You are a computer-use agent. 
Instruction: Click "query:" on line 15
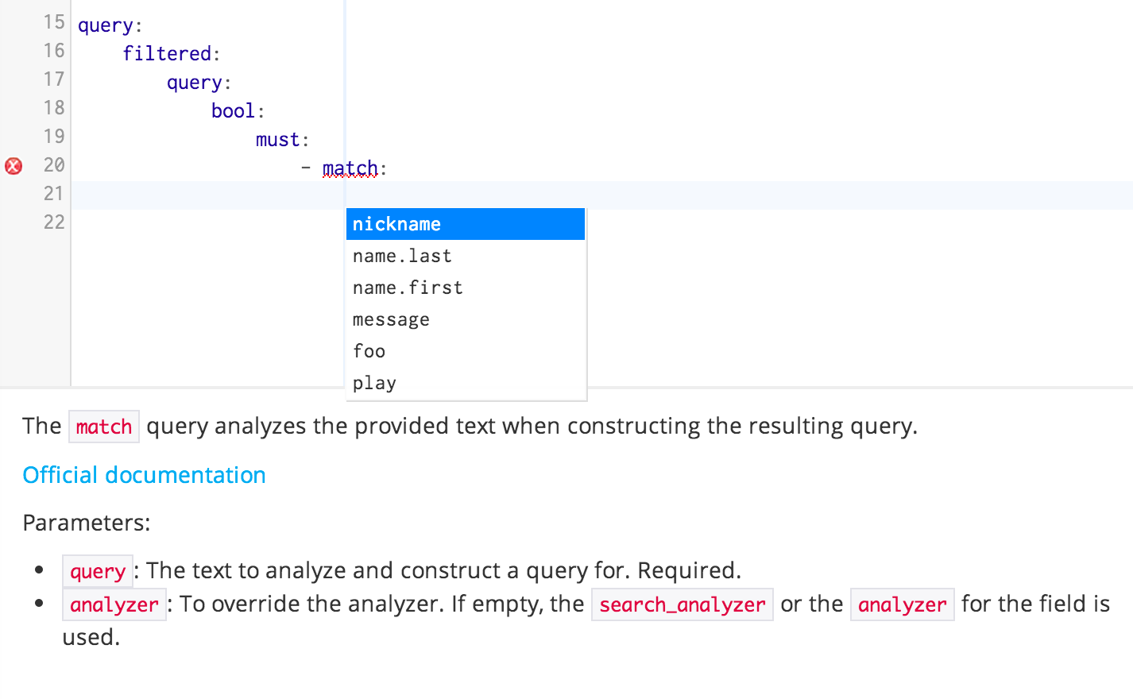[109, 25]
